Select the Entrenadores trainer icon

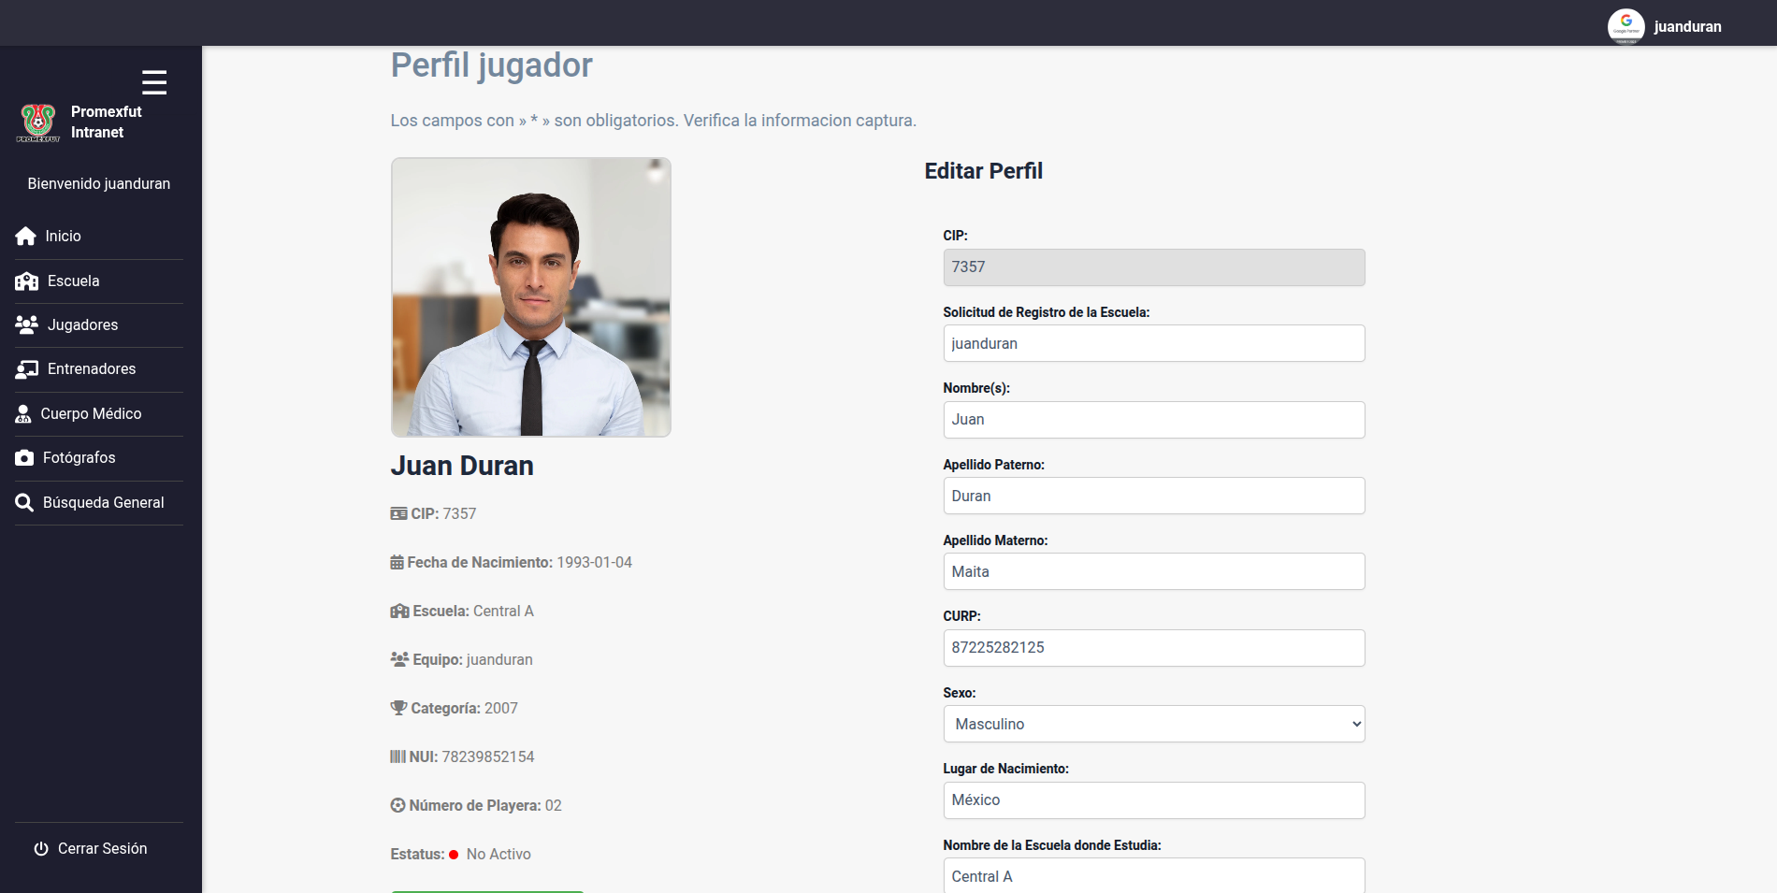click(25, 368)
